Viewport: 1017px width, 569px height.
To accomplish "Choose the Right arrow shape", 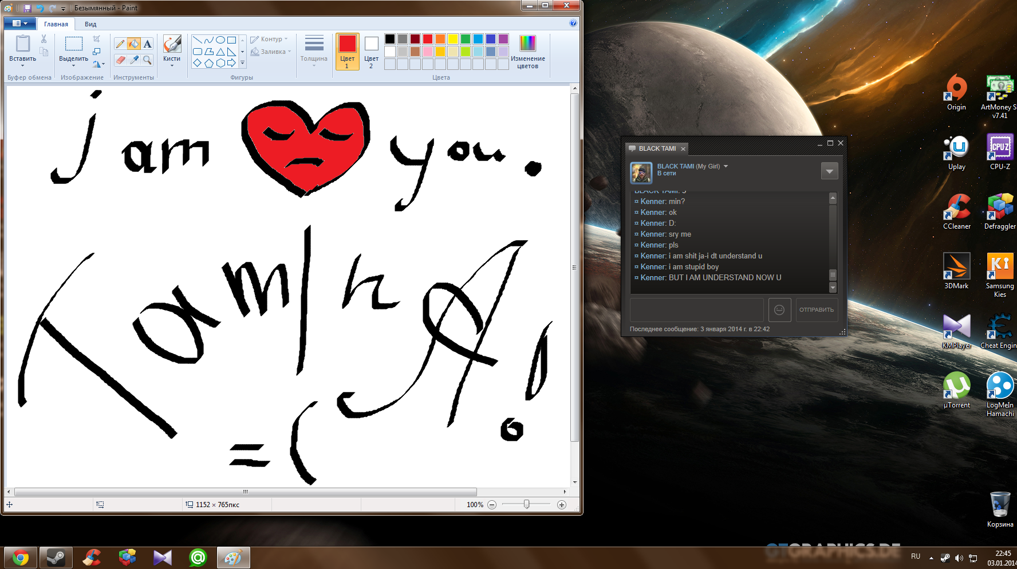I will tap(231, 63).
